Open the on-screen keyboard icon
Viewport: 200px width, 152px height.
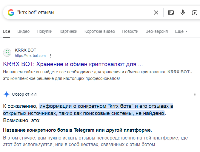tap(170, 13)
